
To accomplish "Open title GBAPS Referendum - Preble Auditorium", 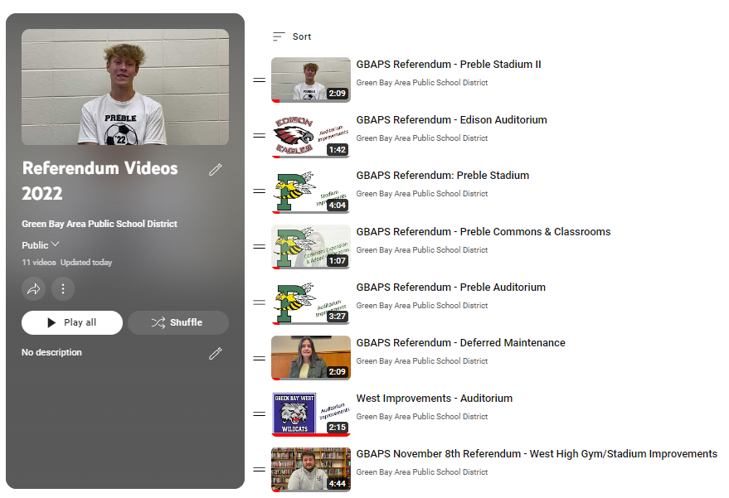I will click(451, 288).
